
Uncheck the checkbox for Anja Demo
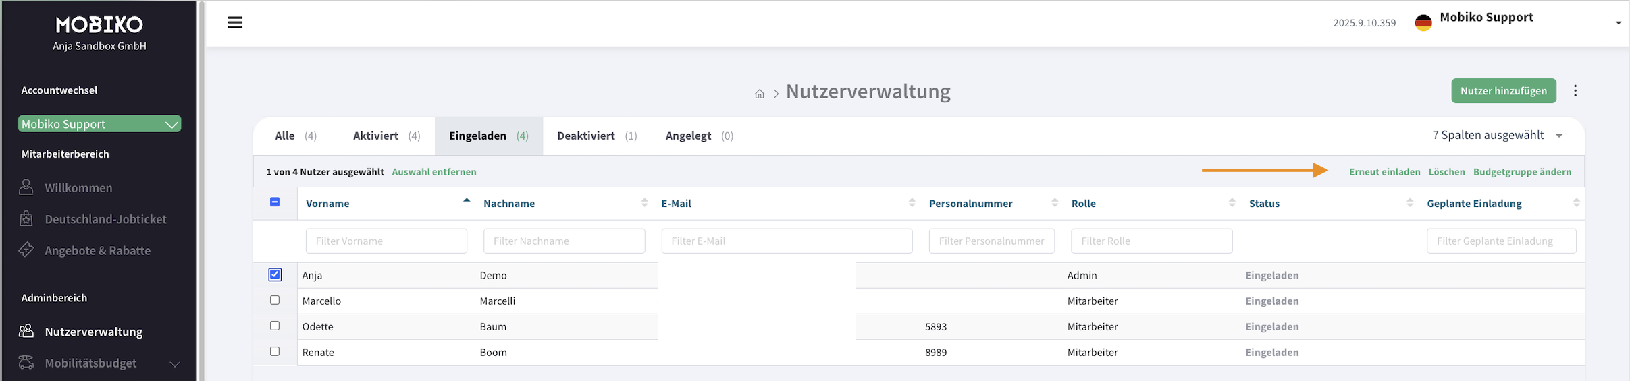click(x=275, y=274)
